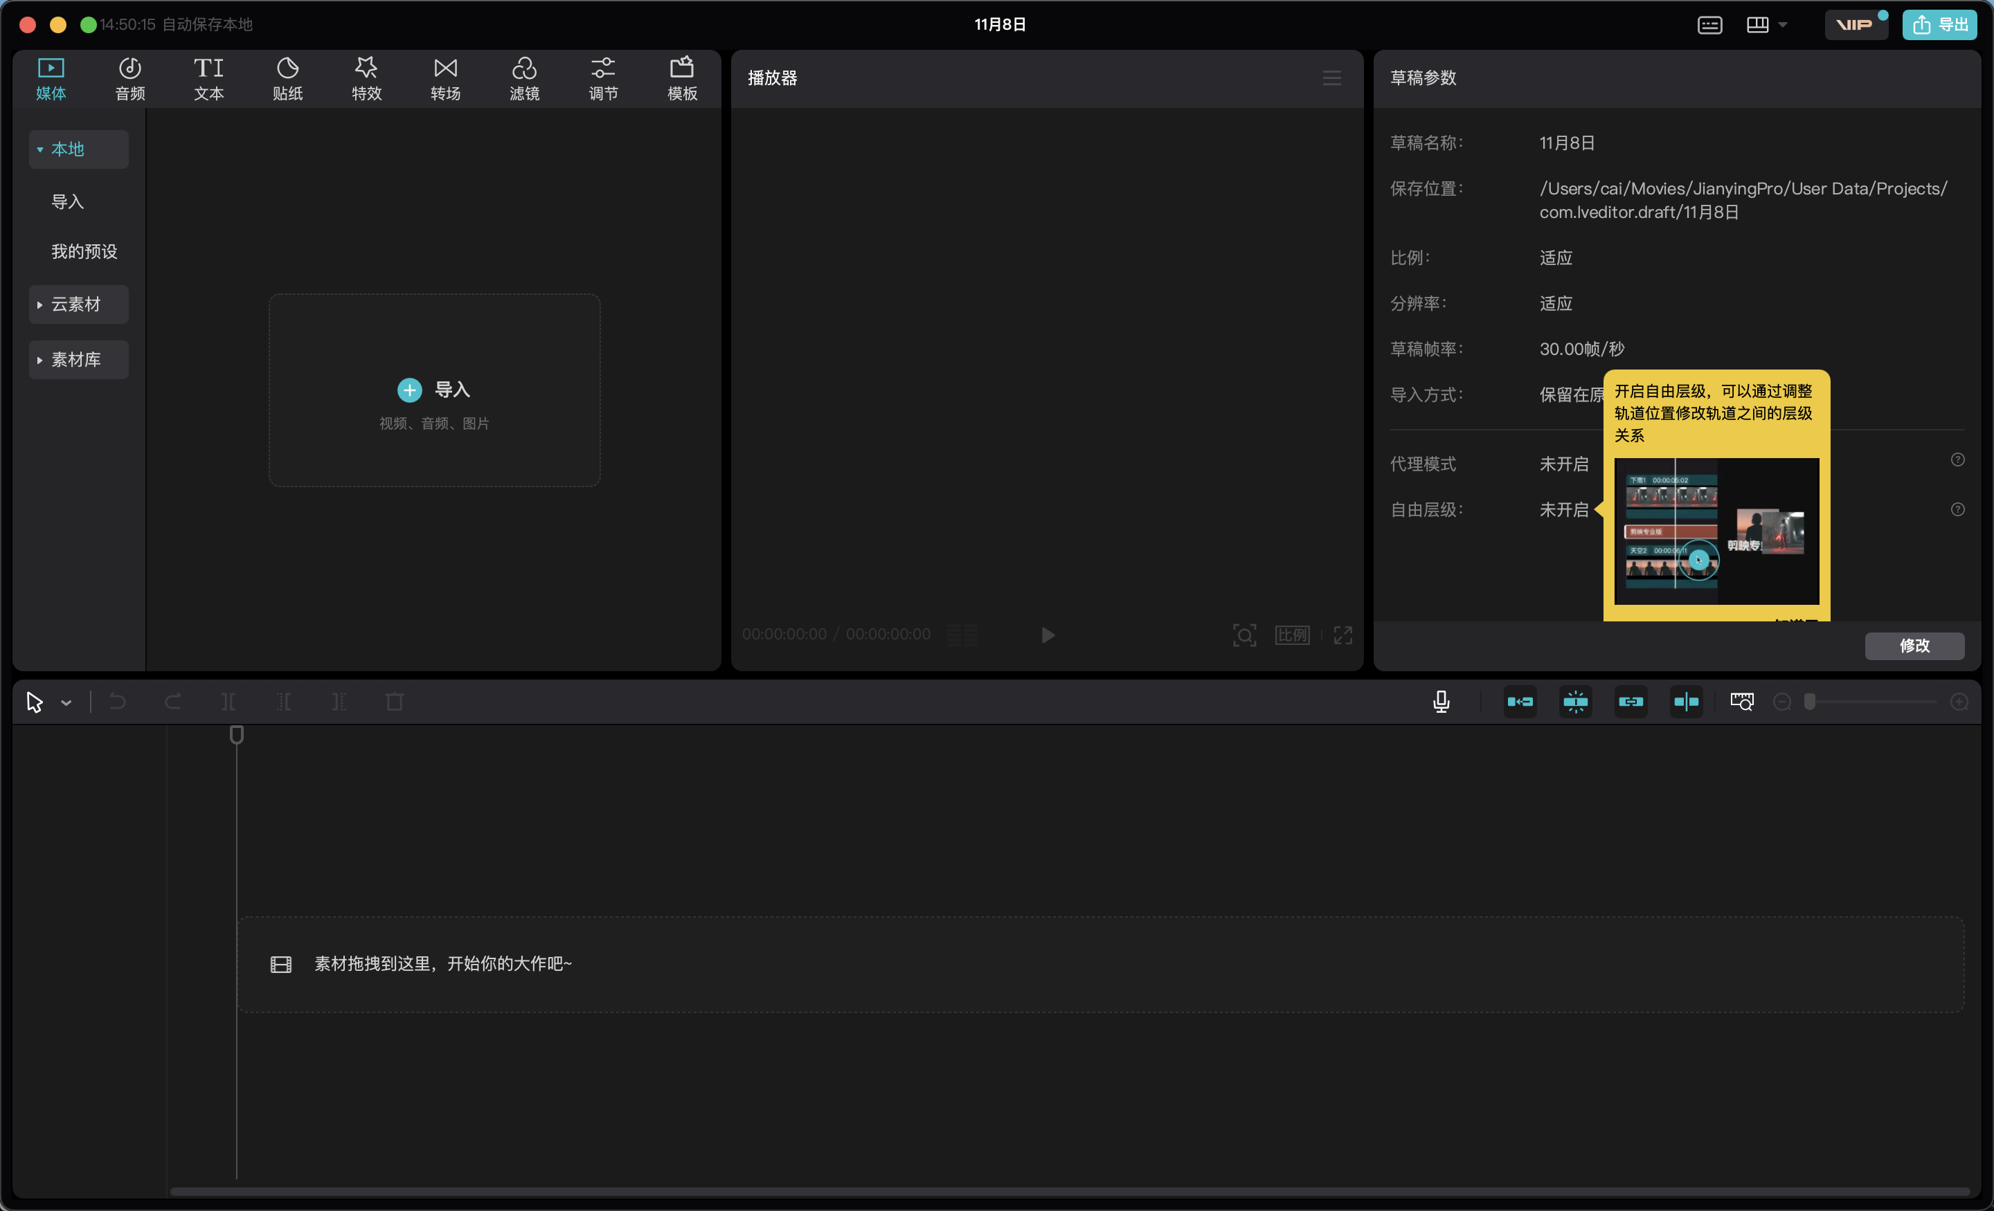Toggle clip linkage on the timeline
Image resolution: width=1994 pixels, height=1211 pixels.
(1631, 702)
